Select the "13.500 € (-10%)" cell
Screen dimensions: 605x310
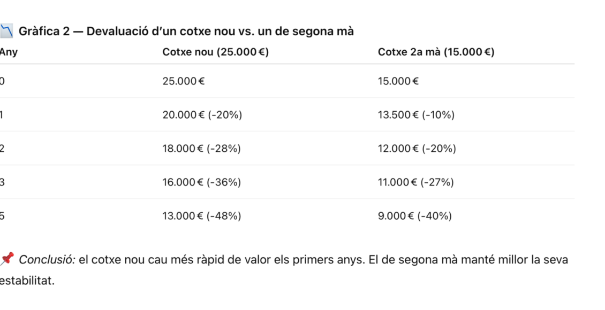tap(416, 115)
